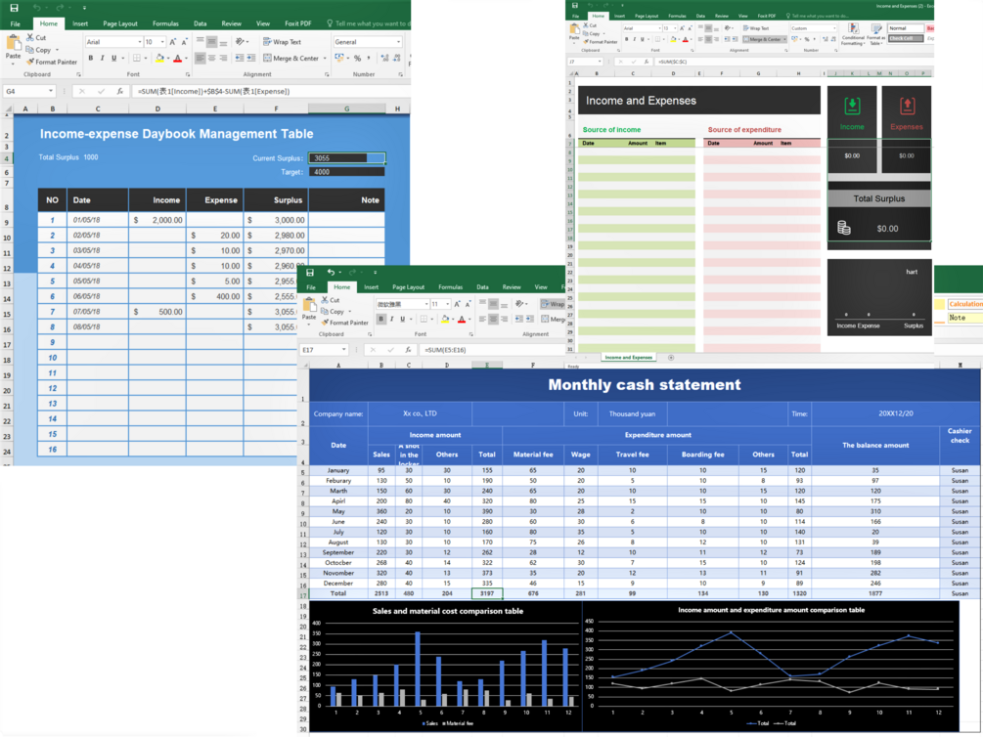983x737 pixels.
Task: Click fx insert function in Monthly cash window
Action: 408,350
